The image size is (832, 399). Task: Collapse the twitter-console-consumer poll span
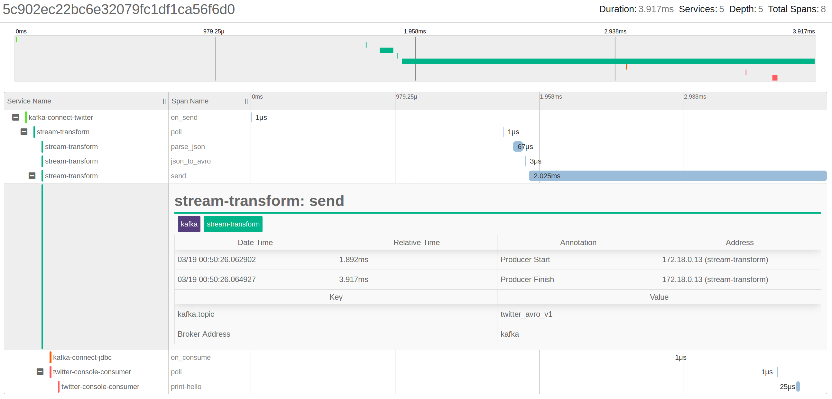[40, 372]
